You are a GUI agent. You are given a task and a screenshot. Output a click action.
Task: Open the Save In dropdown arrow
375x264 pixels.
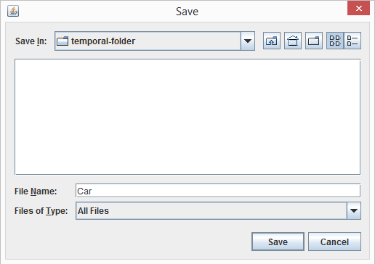(x=248, y=41)
